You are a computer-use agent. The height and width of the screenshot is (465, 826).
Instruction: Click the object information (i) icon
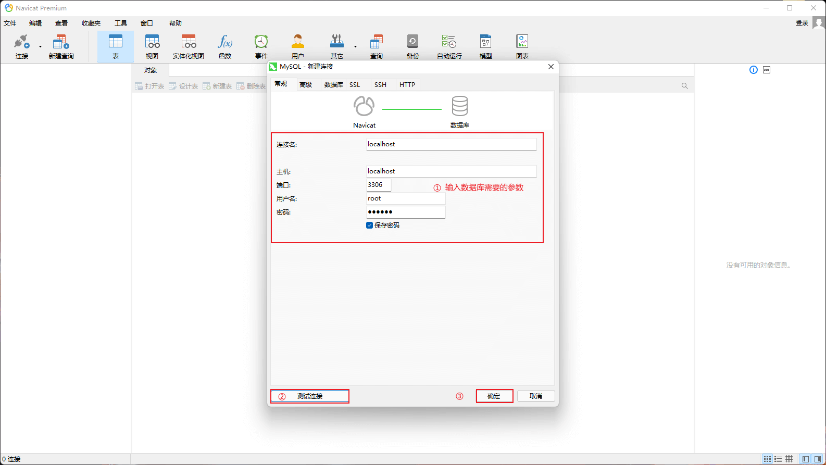pos(754,70)
